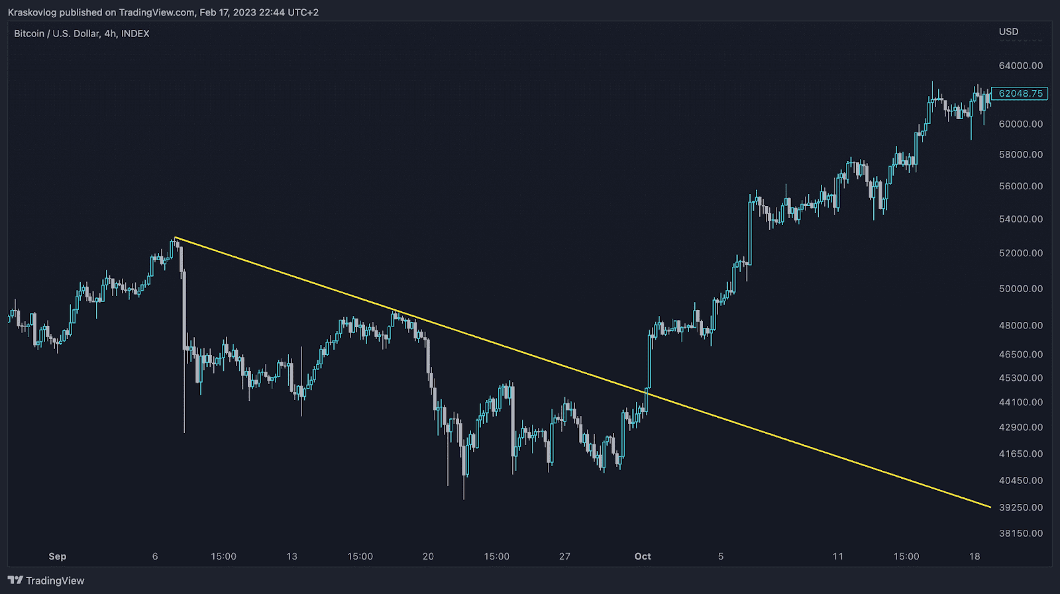Click the 60000.00 price axis label

[x=1020, y=124]
